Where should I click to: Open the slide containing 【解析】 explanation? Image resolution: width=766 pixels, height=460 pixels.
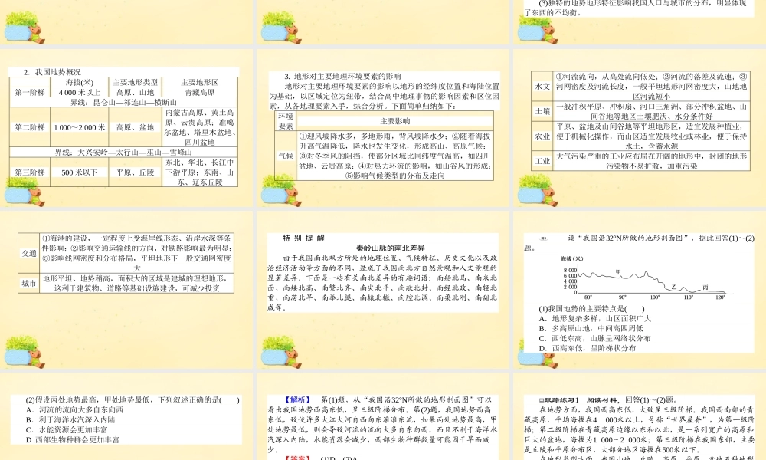383,416
